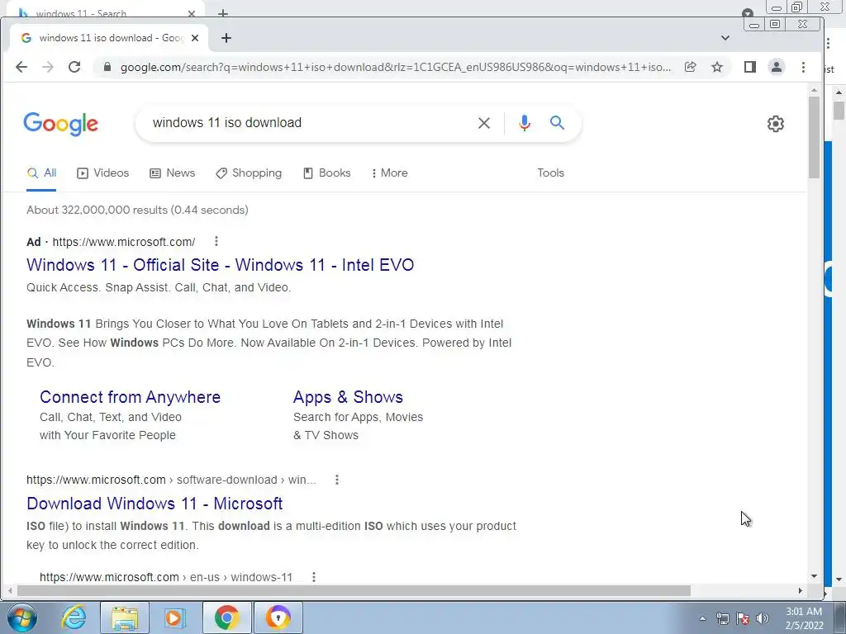The width and height of the screenshot is (846, 634).
Task: Open options for software-download result
Action: click(337, 480)
